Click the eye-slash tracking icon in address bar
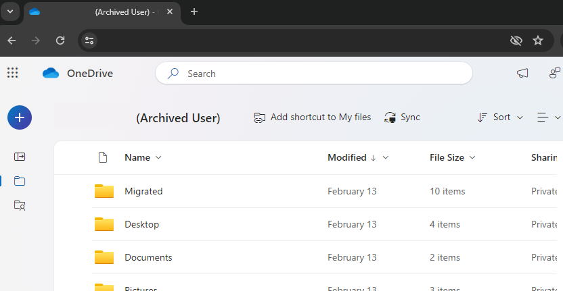The width and height of the screenshot is (563, 291). [516, 41]
